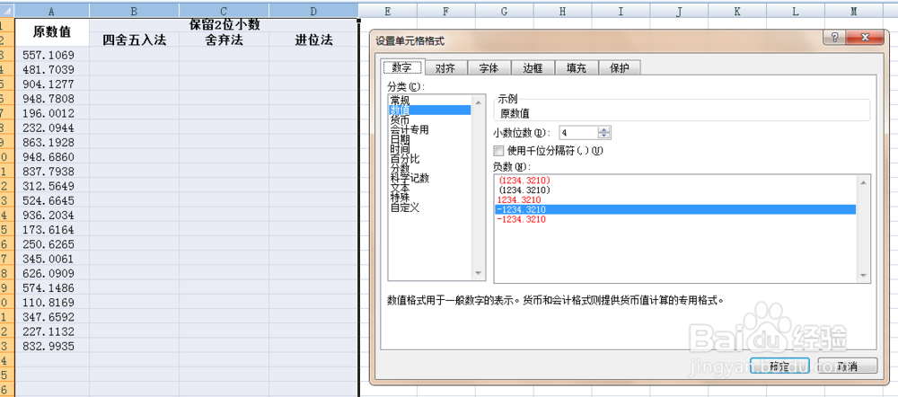Select 特殊 category

click(429, 198)
